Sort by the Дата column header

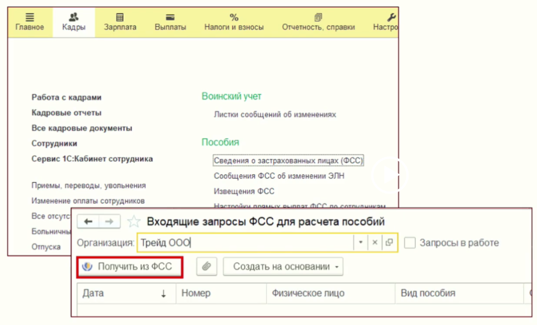click(124, 294)
